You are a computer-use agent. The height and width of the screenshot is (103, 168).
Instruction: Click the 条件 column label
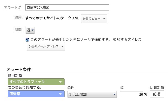[71, 87]
